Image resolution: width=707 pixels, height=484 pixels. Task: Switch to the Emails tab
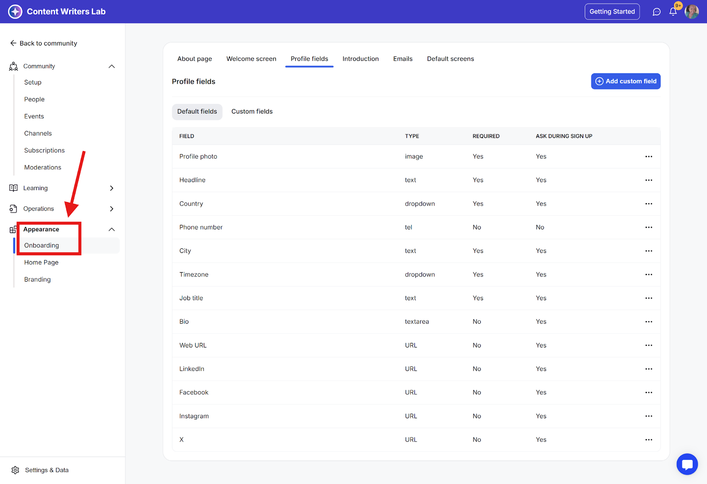403,59
